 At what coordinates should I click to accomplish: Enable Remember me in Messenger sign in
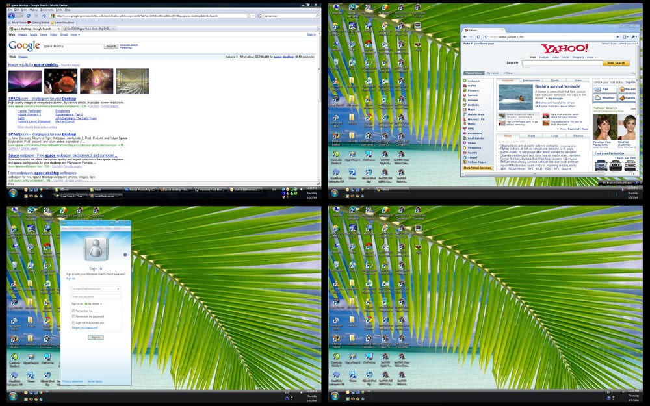pyautogui.click(x=73, y=311)
